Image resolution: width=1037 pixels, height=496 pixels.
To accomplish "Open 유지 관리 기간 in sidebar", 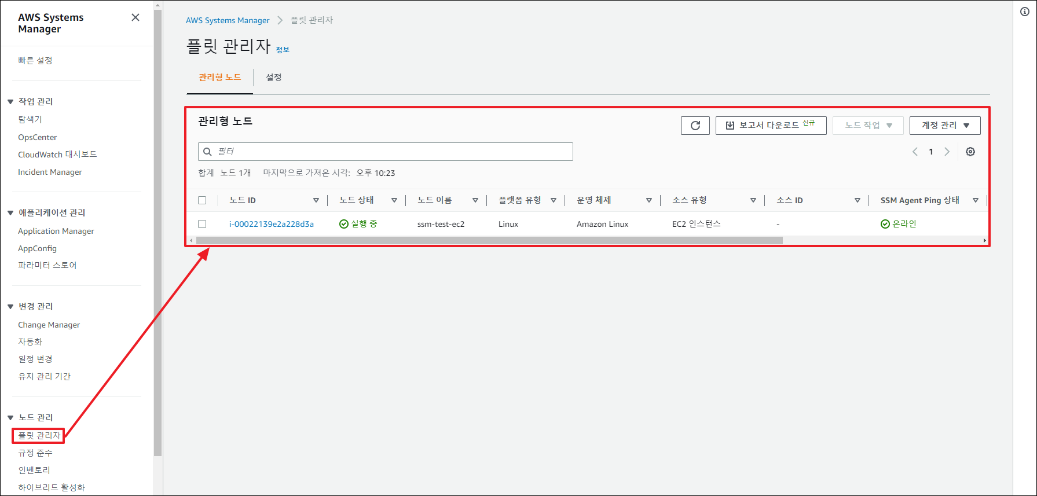I will (x=45, y=377).
